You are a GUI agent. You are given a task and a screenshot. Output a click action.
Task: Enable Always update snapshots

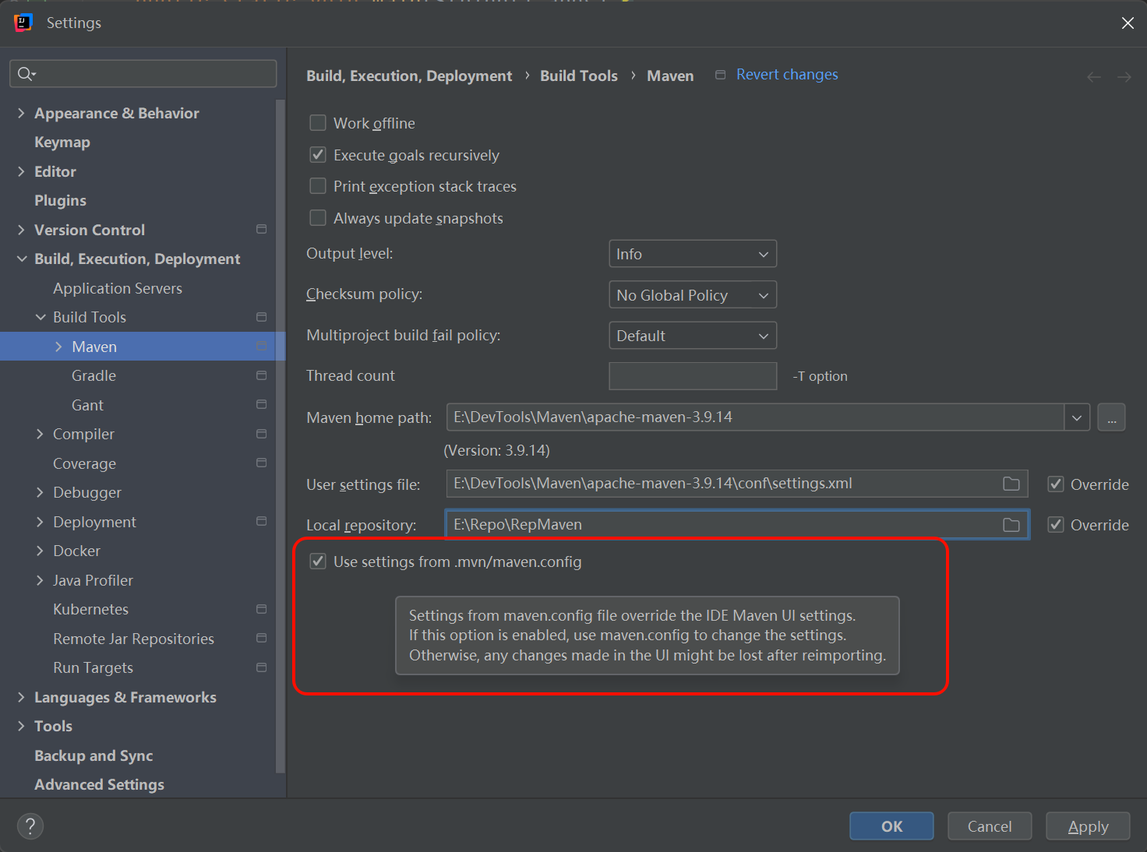tap(318, 218)
